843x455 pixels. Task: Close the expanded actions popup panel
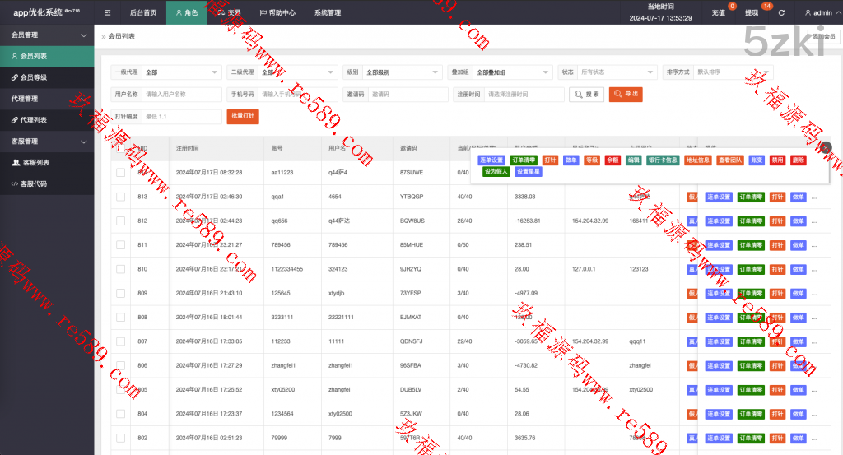tap(826, 147)
